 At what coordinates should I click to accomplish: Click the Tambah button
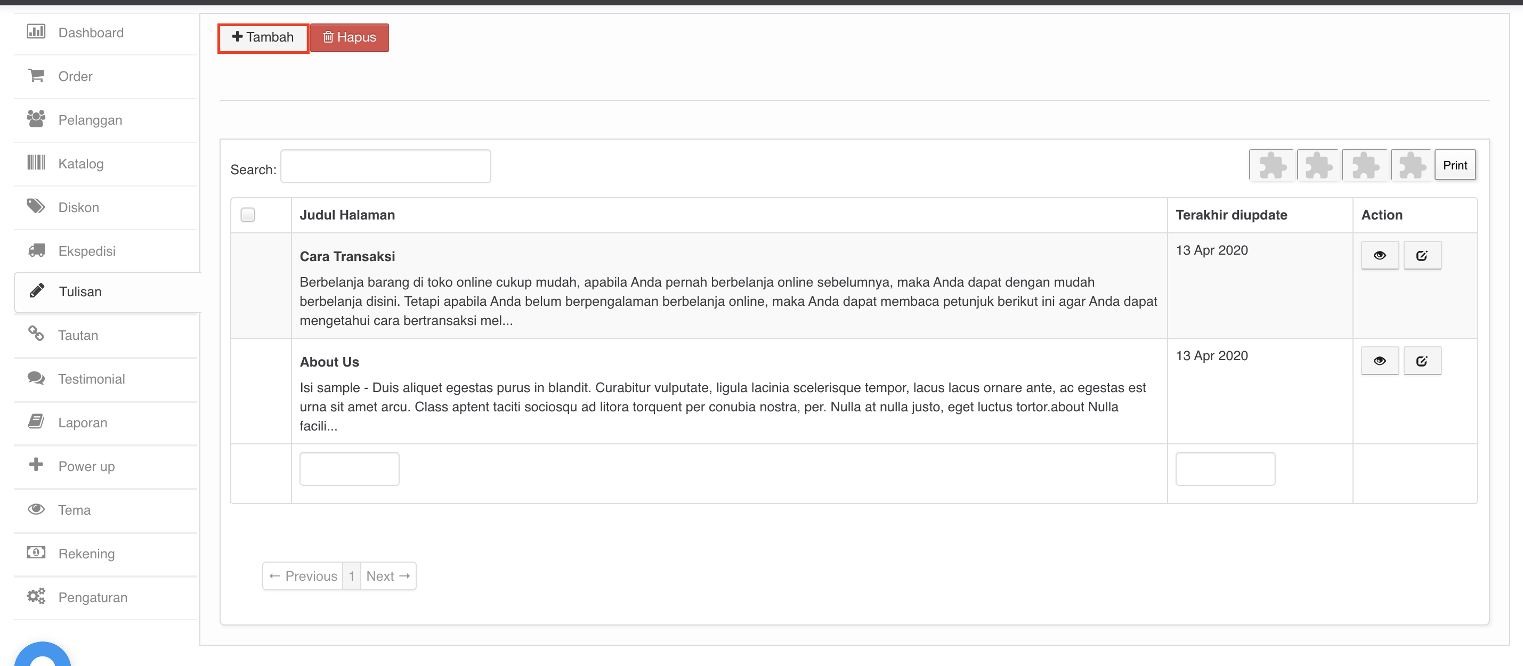(x=263, y=37)
